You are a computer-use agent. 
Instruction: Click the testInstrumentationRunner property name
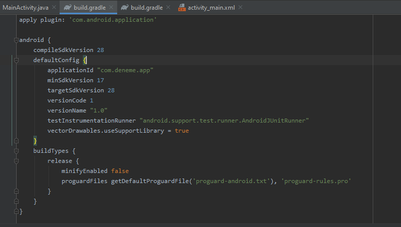91,121
